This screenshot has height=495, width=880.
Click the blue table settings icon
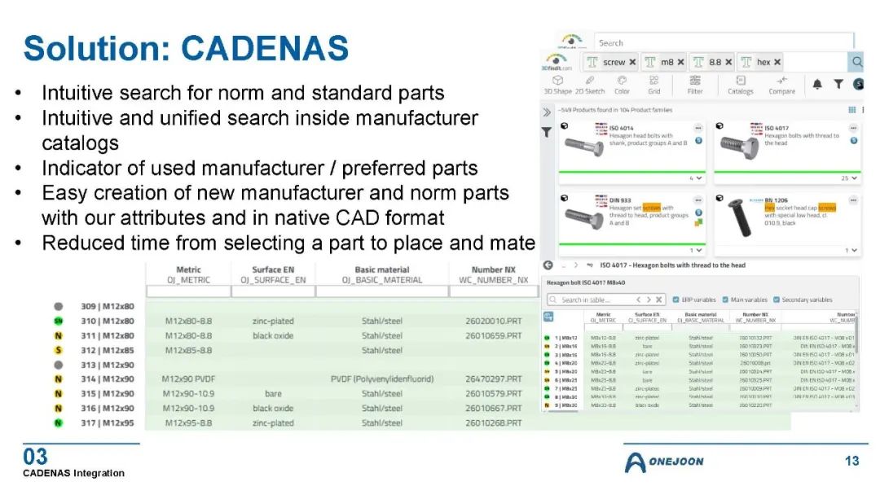[548, 317]
